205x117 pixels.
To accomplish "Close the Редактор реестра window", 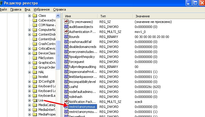I will 202,3.
